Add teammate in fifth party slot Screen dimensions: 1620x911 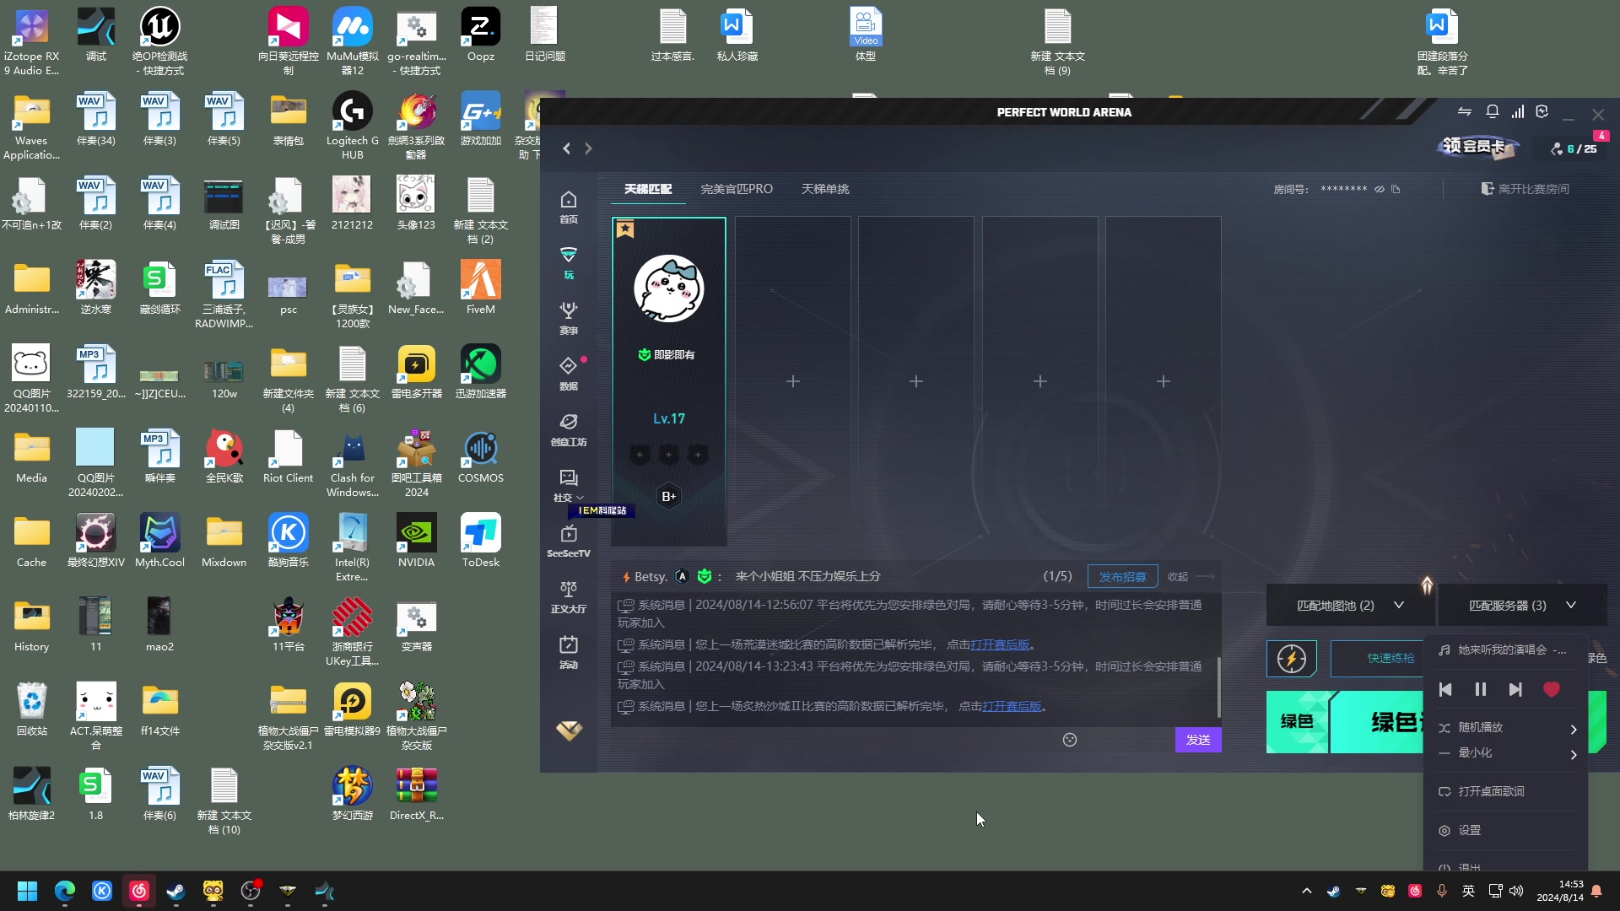click(x=1163, y=381)
